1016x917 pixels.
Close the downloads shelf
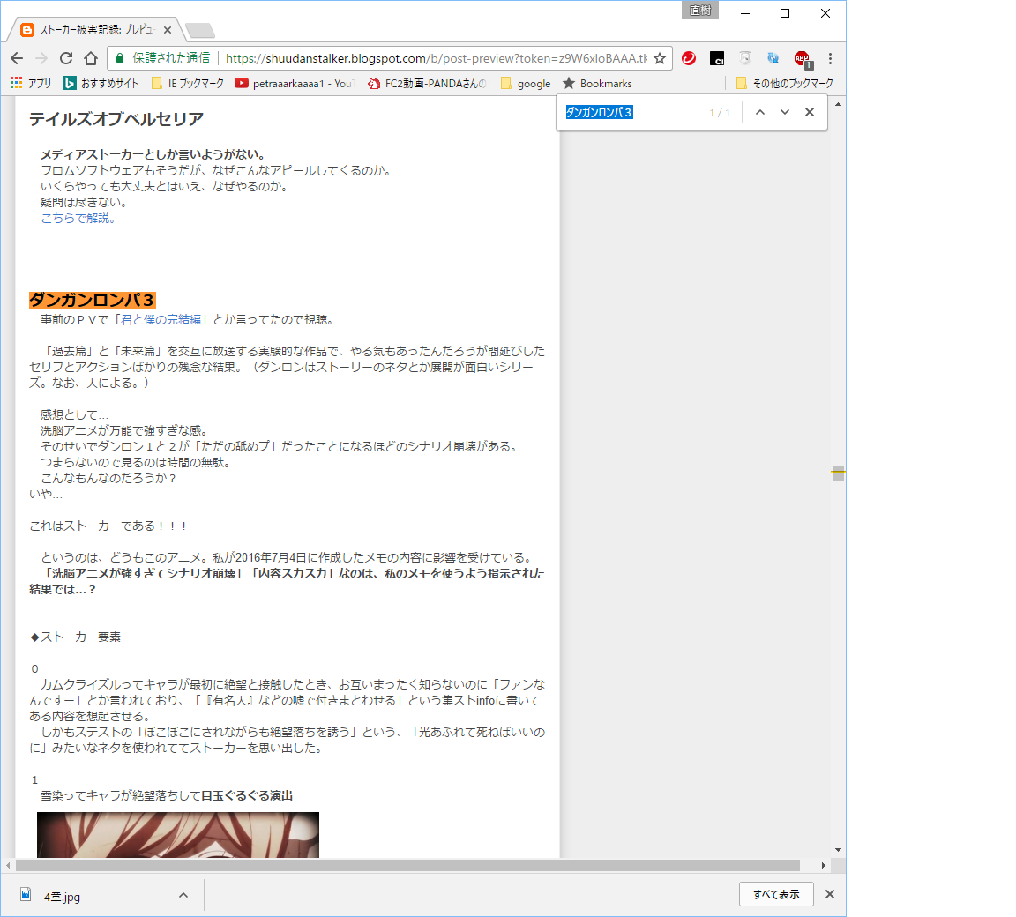pos(830,894)
